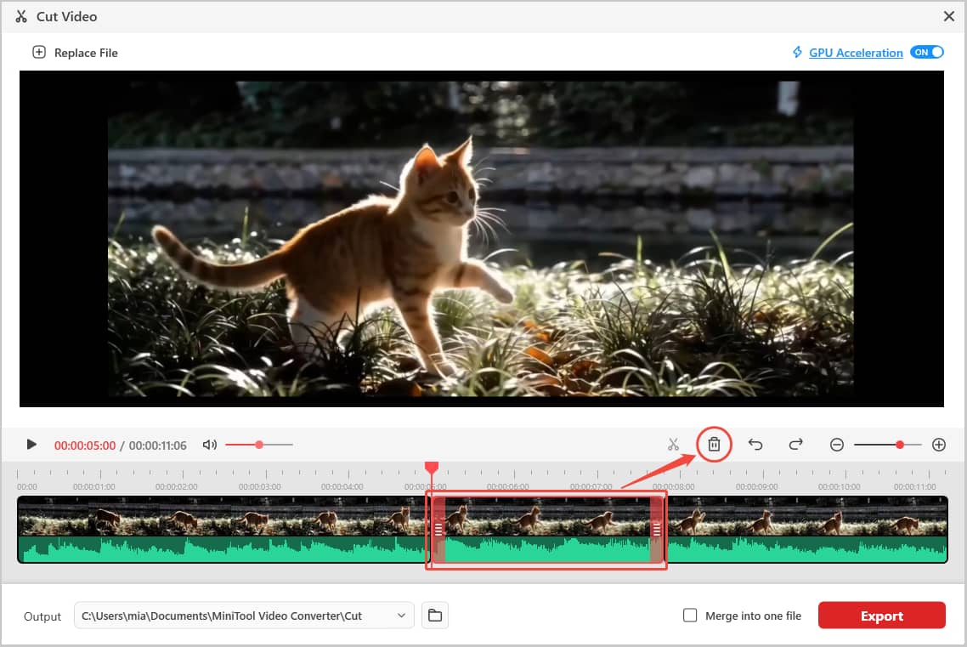Select the first clip segment in timeline
Screen dimensions: 967x647
[x=223, y=529]
